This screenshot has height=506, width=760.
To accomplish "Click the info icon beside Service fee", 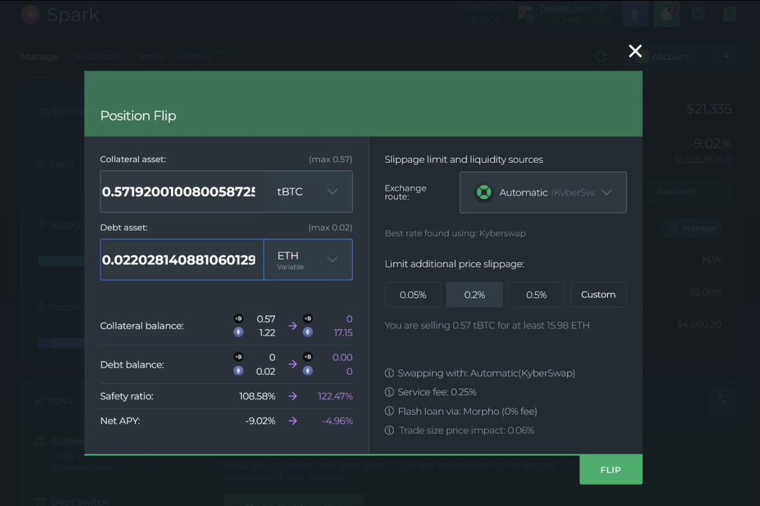I will coord(389,392).
